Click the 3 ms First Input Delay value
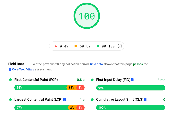Image resolution: width=170 pixels, height=115 pixels. [x=161, y=80]
